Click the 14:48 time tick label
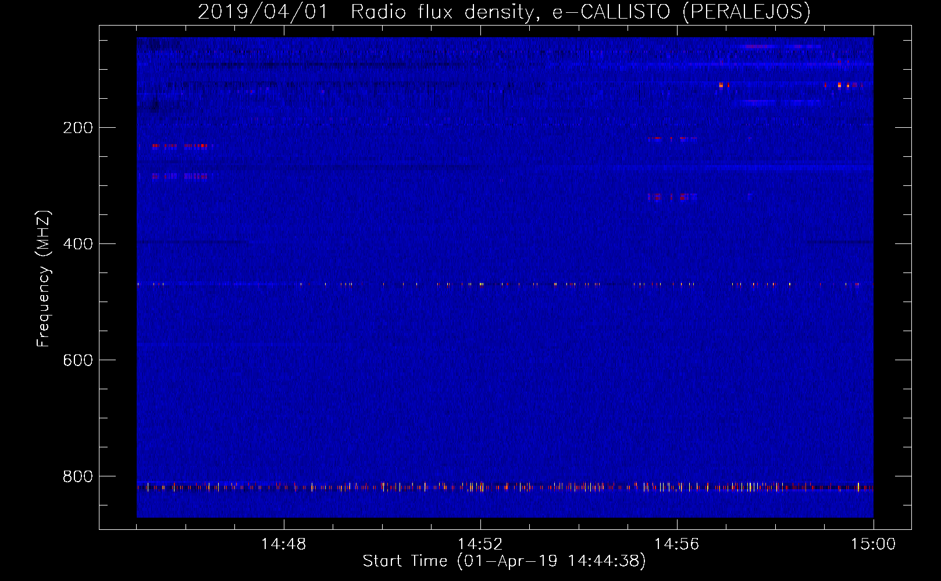Screen dimensions: 941x581 tap(283, 544)
